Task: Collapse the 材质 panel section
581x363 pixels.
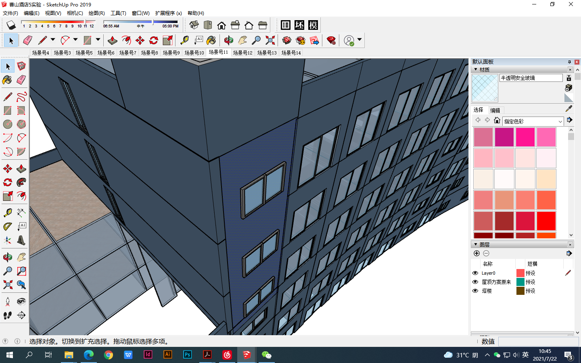Action: point(476,69)
